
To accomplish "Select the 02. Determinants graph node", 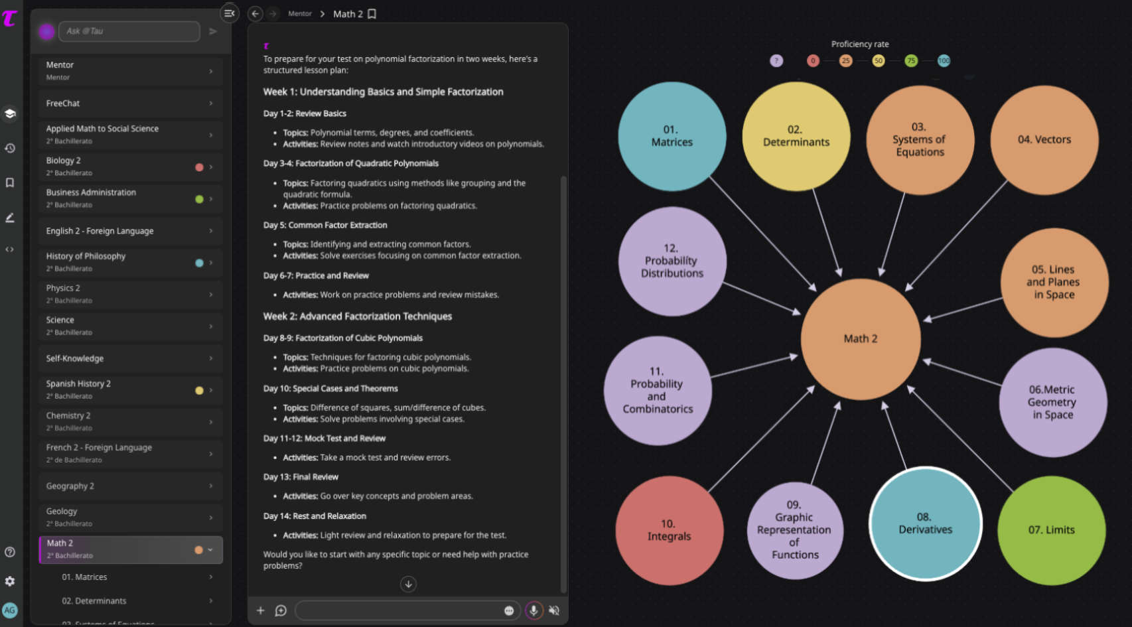I will pyautogui.click(x=796, y=136).
